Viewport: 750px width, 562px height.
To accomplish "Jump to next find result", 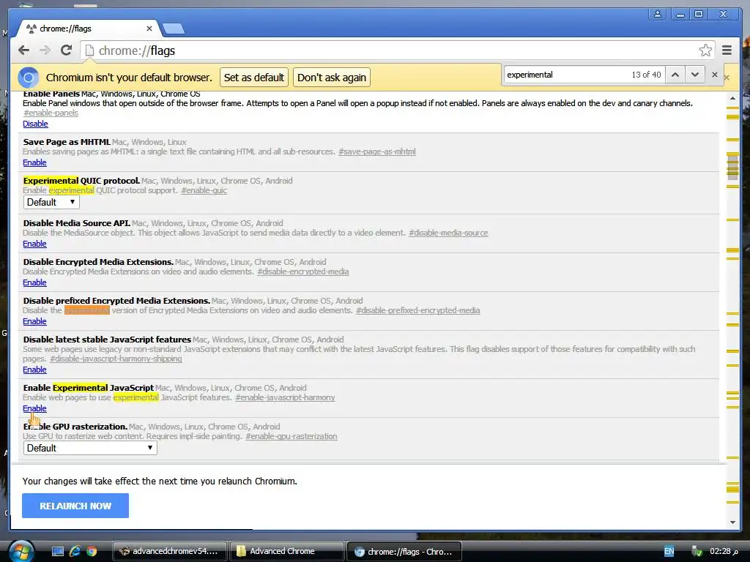I will coord(695,75).
